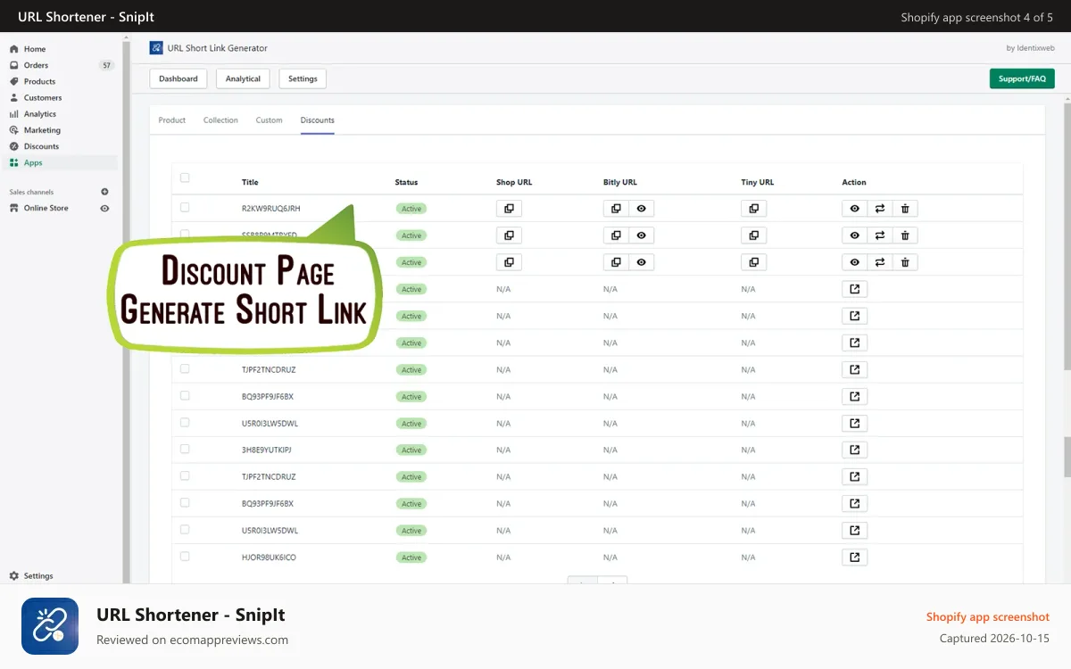Check the box for 3H8E9YUTKIPJ

[x=185, y=449]
